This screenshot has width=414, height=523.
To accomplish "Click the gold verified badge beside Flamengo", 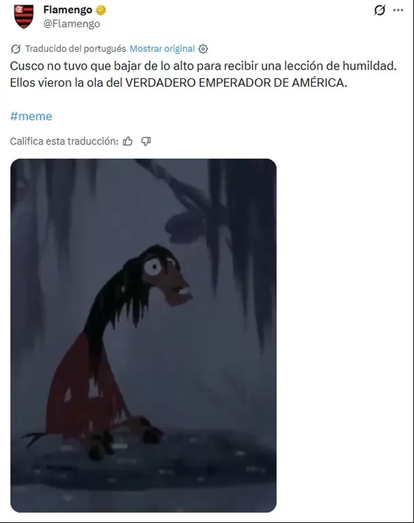I will coord(101,10).
